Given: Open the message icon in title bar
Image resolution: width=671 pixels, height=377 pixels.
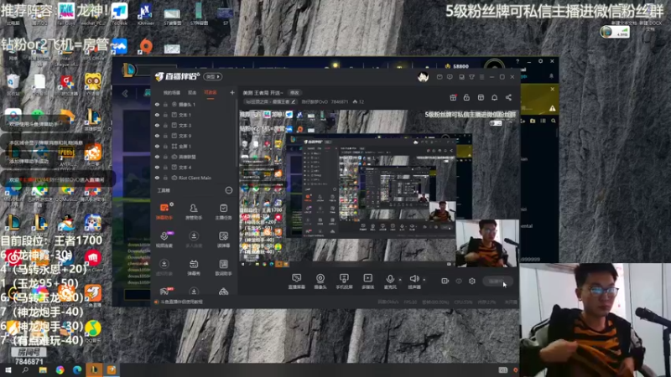Looking at the screenshot, I should pos(440,77).
